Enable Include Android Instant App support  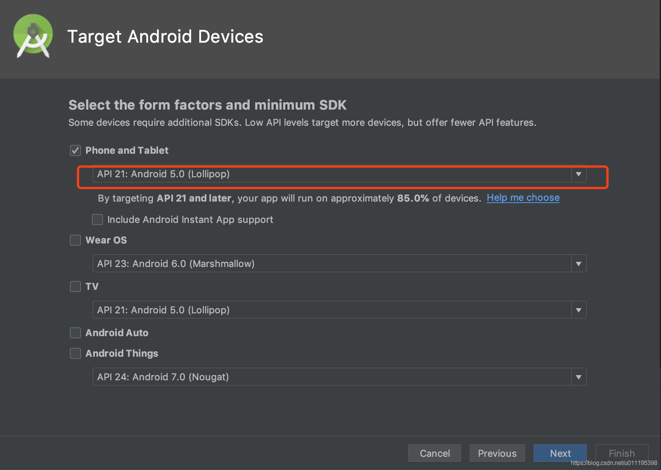pyautogui.click(x=97, y=220)
